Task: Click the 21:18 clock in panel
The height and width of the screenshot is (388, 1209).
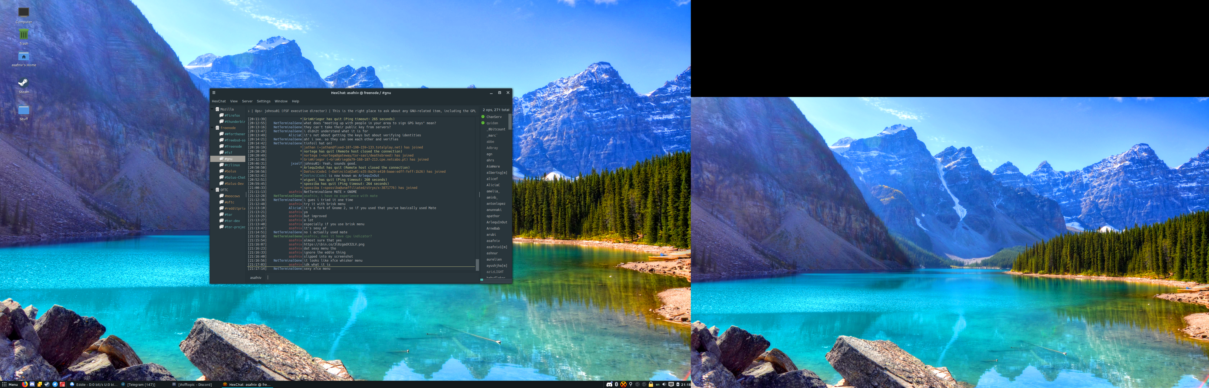Action: pyautogui.click(x=686, y=384)
